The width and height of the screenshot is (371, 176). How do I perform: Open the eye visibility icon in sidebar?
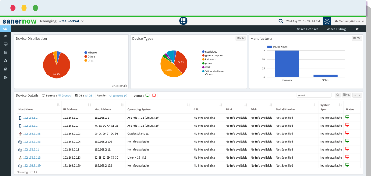coord(6,36)
